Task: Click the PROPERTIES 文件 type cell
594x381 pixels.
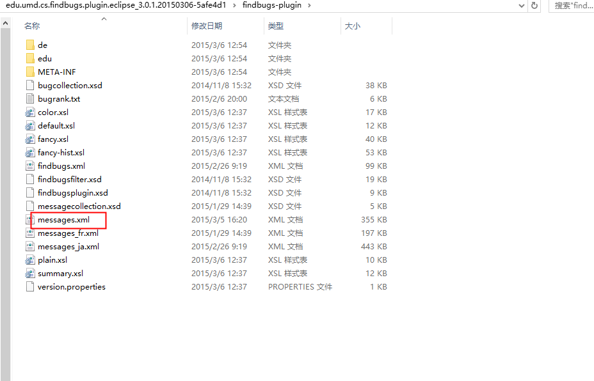Action: pyautogui.click(x=300, y=287)
